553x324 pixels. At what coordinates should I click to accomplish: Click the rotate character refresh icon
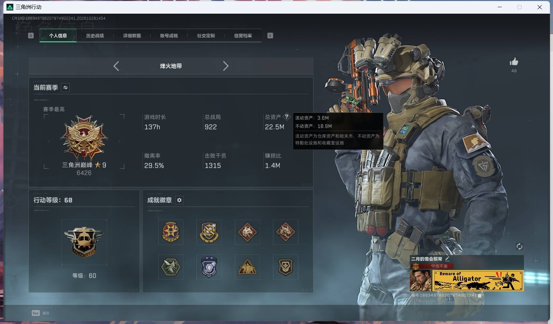520,246
